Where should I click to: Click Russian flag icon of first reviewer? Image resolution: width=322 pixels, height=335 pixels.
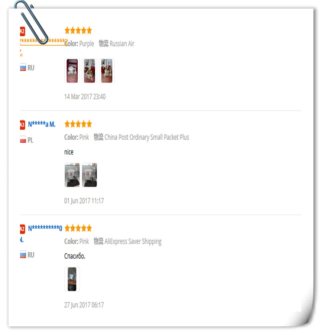23,67
